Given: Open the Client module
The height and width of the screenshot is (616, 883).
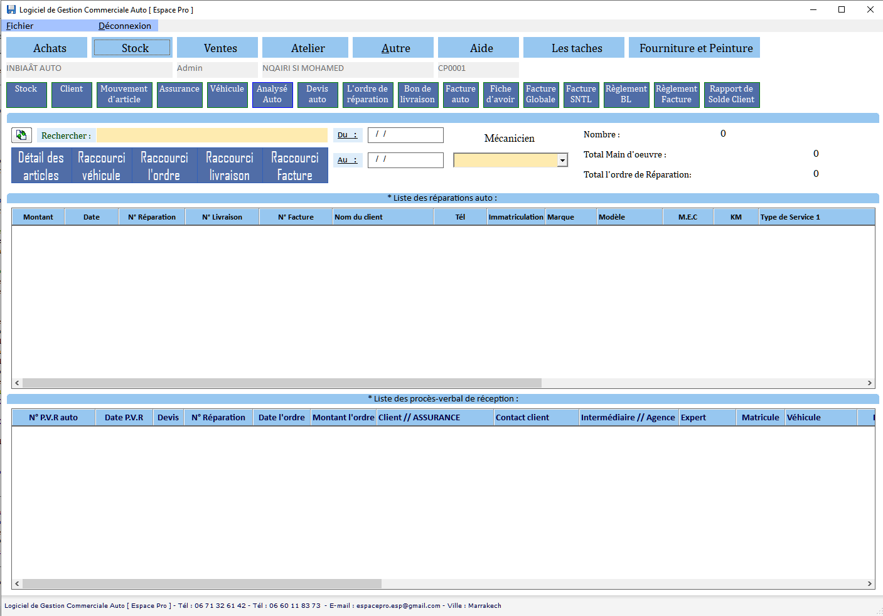Looking at the screenshot, I should pyautogui.click(x=72, y=95).
